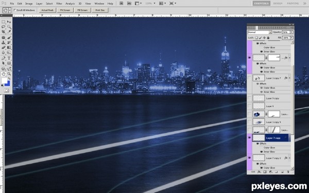Viewport: 309px width, 193px height.
Task: Open the Filter menu
Action: click(x=59, y=4)
